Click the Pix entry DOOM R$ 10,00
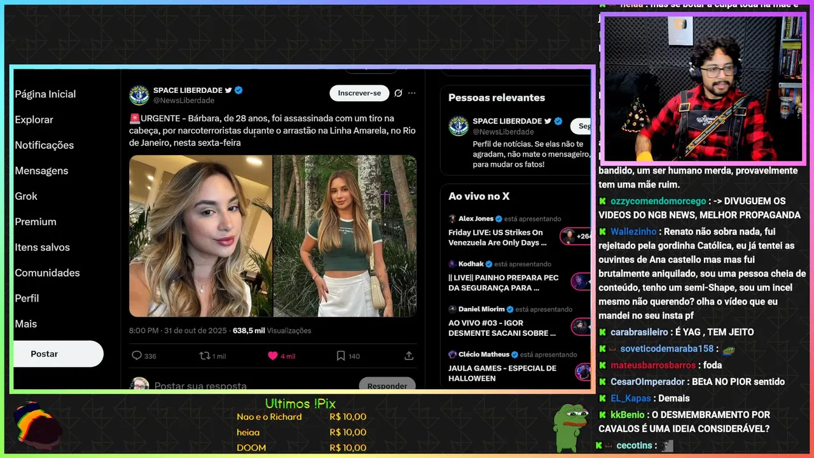This screenshot has height=458, width=814. 301,447
